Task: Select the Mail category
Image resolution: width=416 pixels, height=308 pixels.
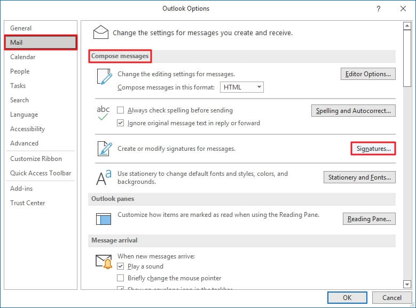Action: pyautogui.click(x=41, y=43)
